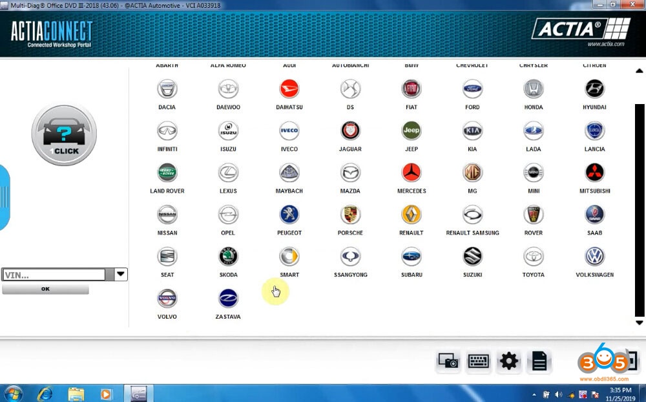Select the Lada brand logo
This screenshot has width=646, height=402.
pos(533,131)
